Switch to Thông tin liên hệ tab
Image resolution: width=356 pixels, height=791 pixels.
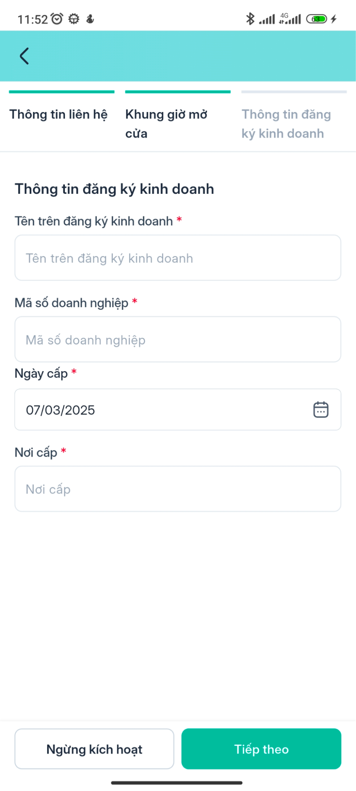[x=59, y=115]
